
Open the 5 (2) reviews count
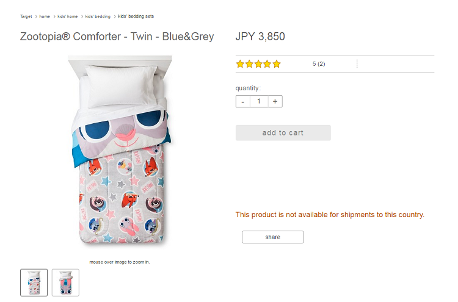tap(319, 64)
